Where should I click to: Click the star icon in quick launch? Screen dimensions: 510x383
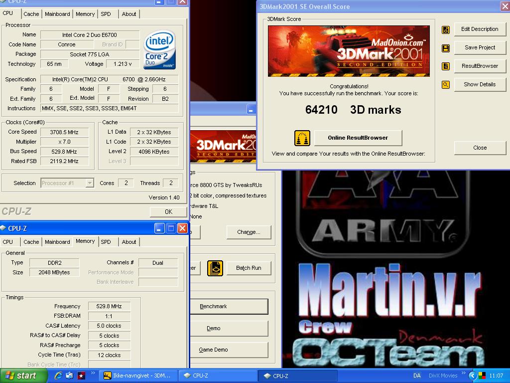[81, 376]
